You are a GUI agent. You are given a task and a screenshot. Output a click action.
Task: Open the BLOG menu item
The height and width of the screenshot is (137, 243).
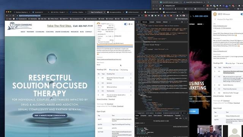click(82, 32)
